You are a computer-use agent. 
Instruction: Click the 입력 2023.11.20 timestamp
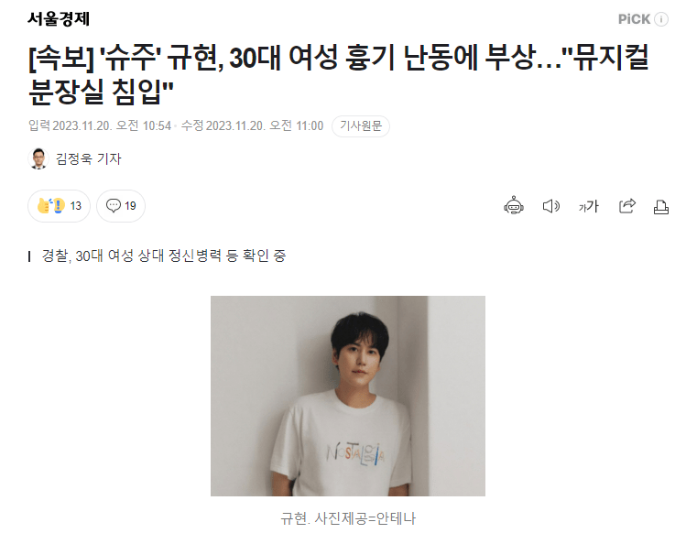pyautogui.click(x=100, y=126)
